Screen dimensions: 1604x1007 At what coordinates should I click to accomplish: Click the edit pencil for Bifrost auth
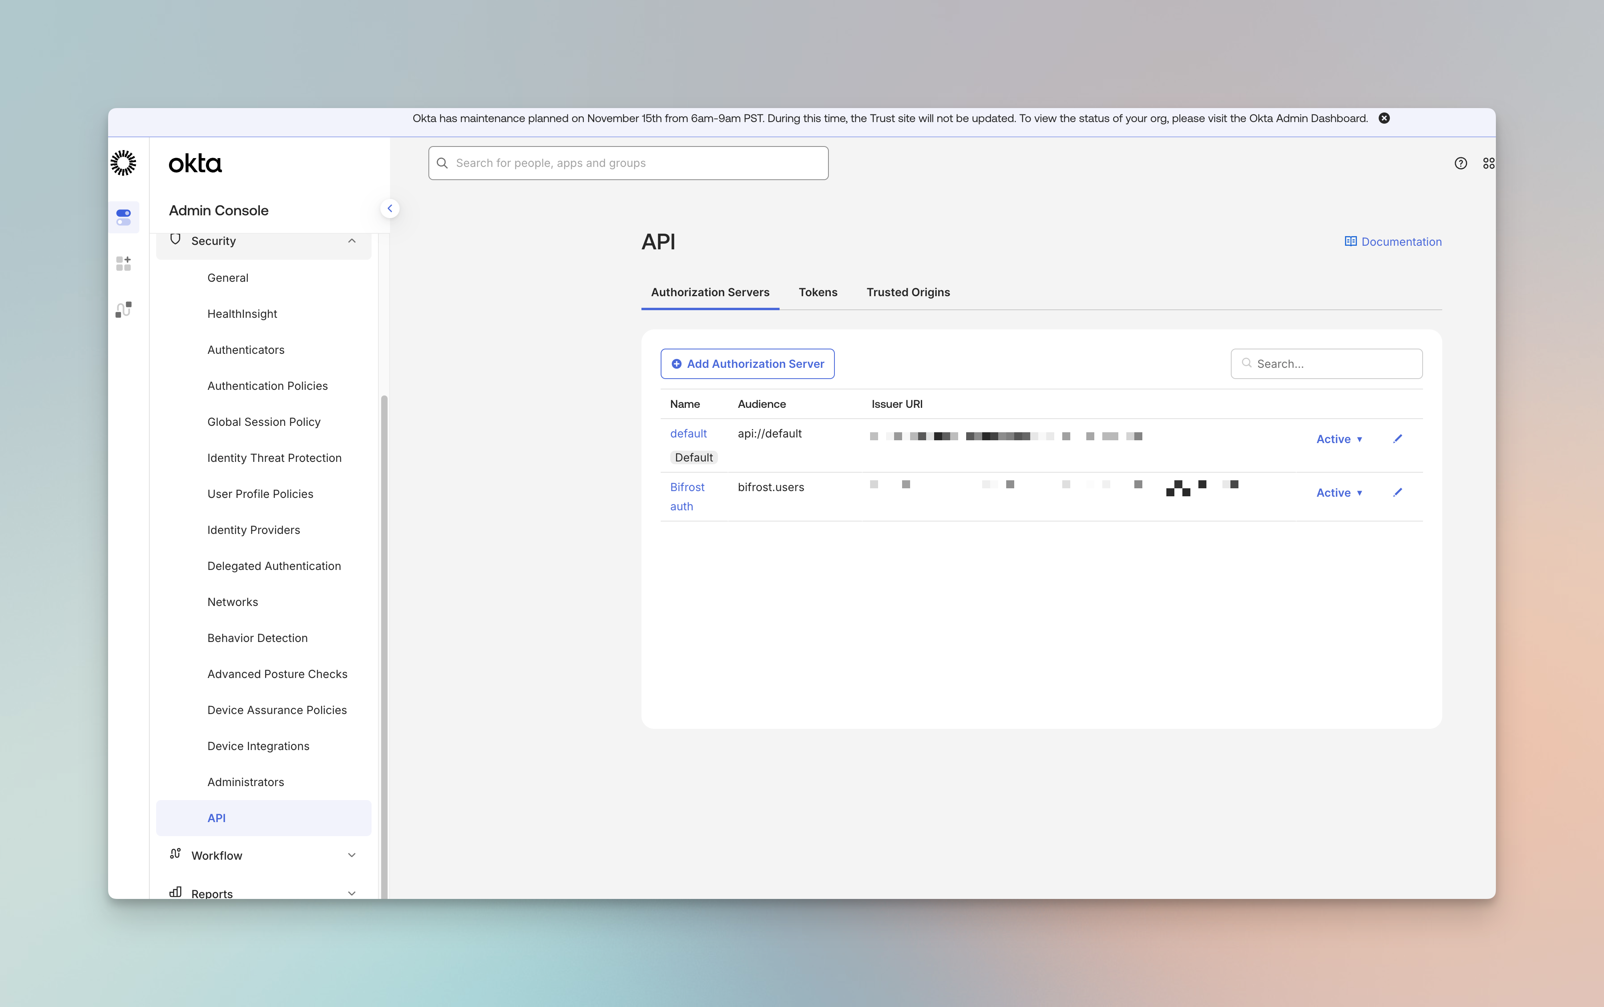[x=1398, y=492]
